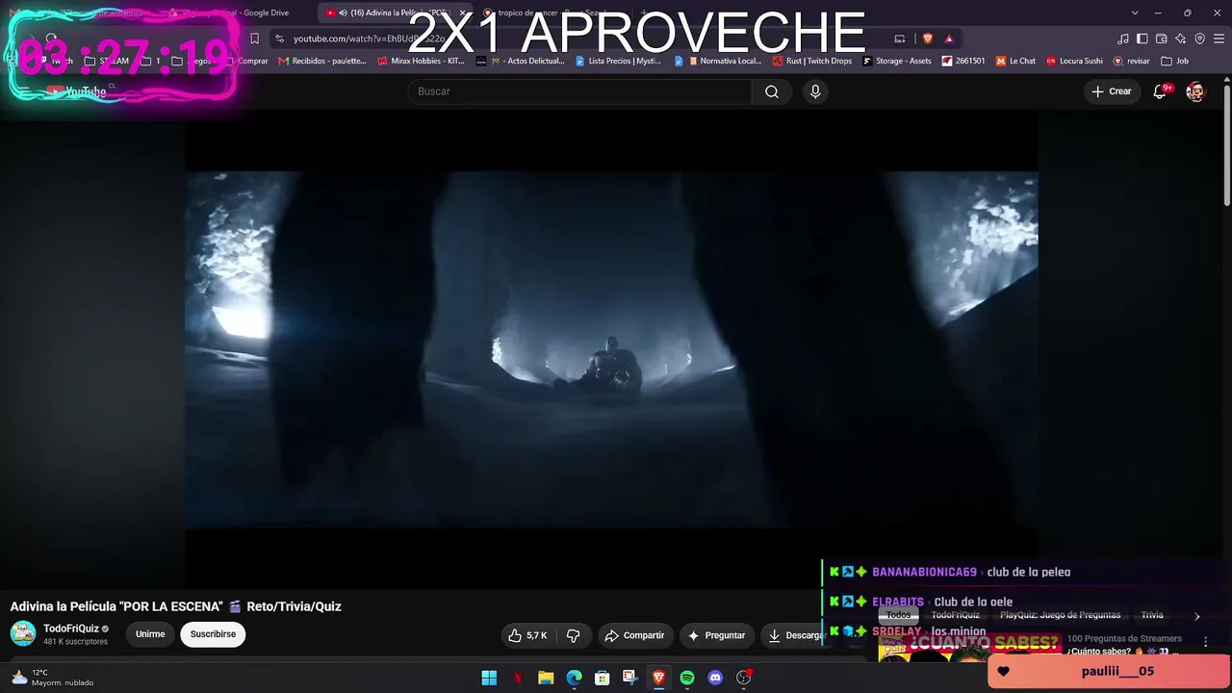
Task: Open Brave Shields lion icon
Action: click(x=928, y=38)
